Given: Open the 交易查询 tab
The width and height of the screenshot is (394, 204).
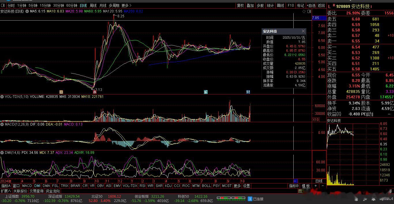Looking at the screenshot, I should (x=37, y=191).
